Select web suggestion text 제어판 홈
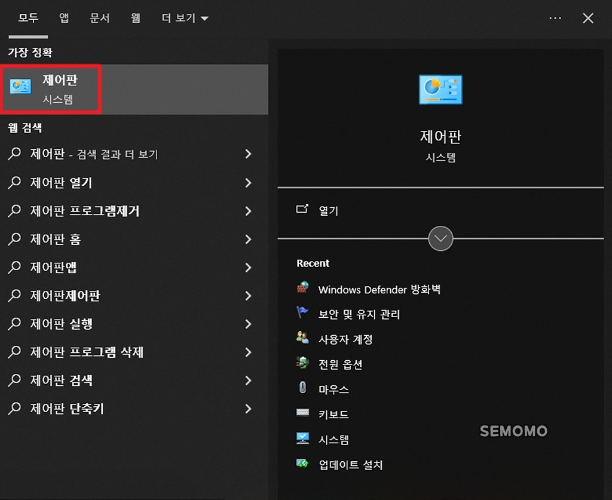 pyautogui.click(x=56, y=239)
